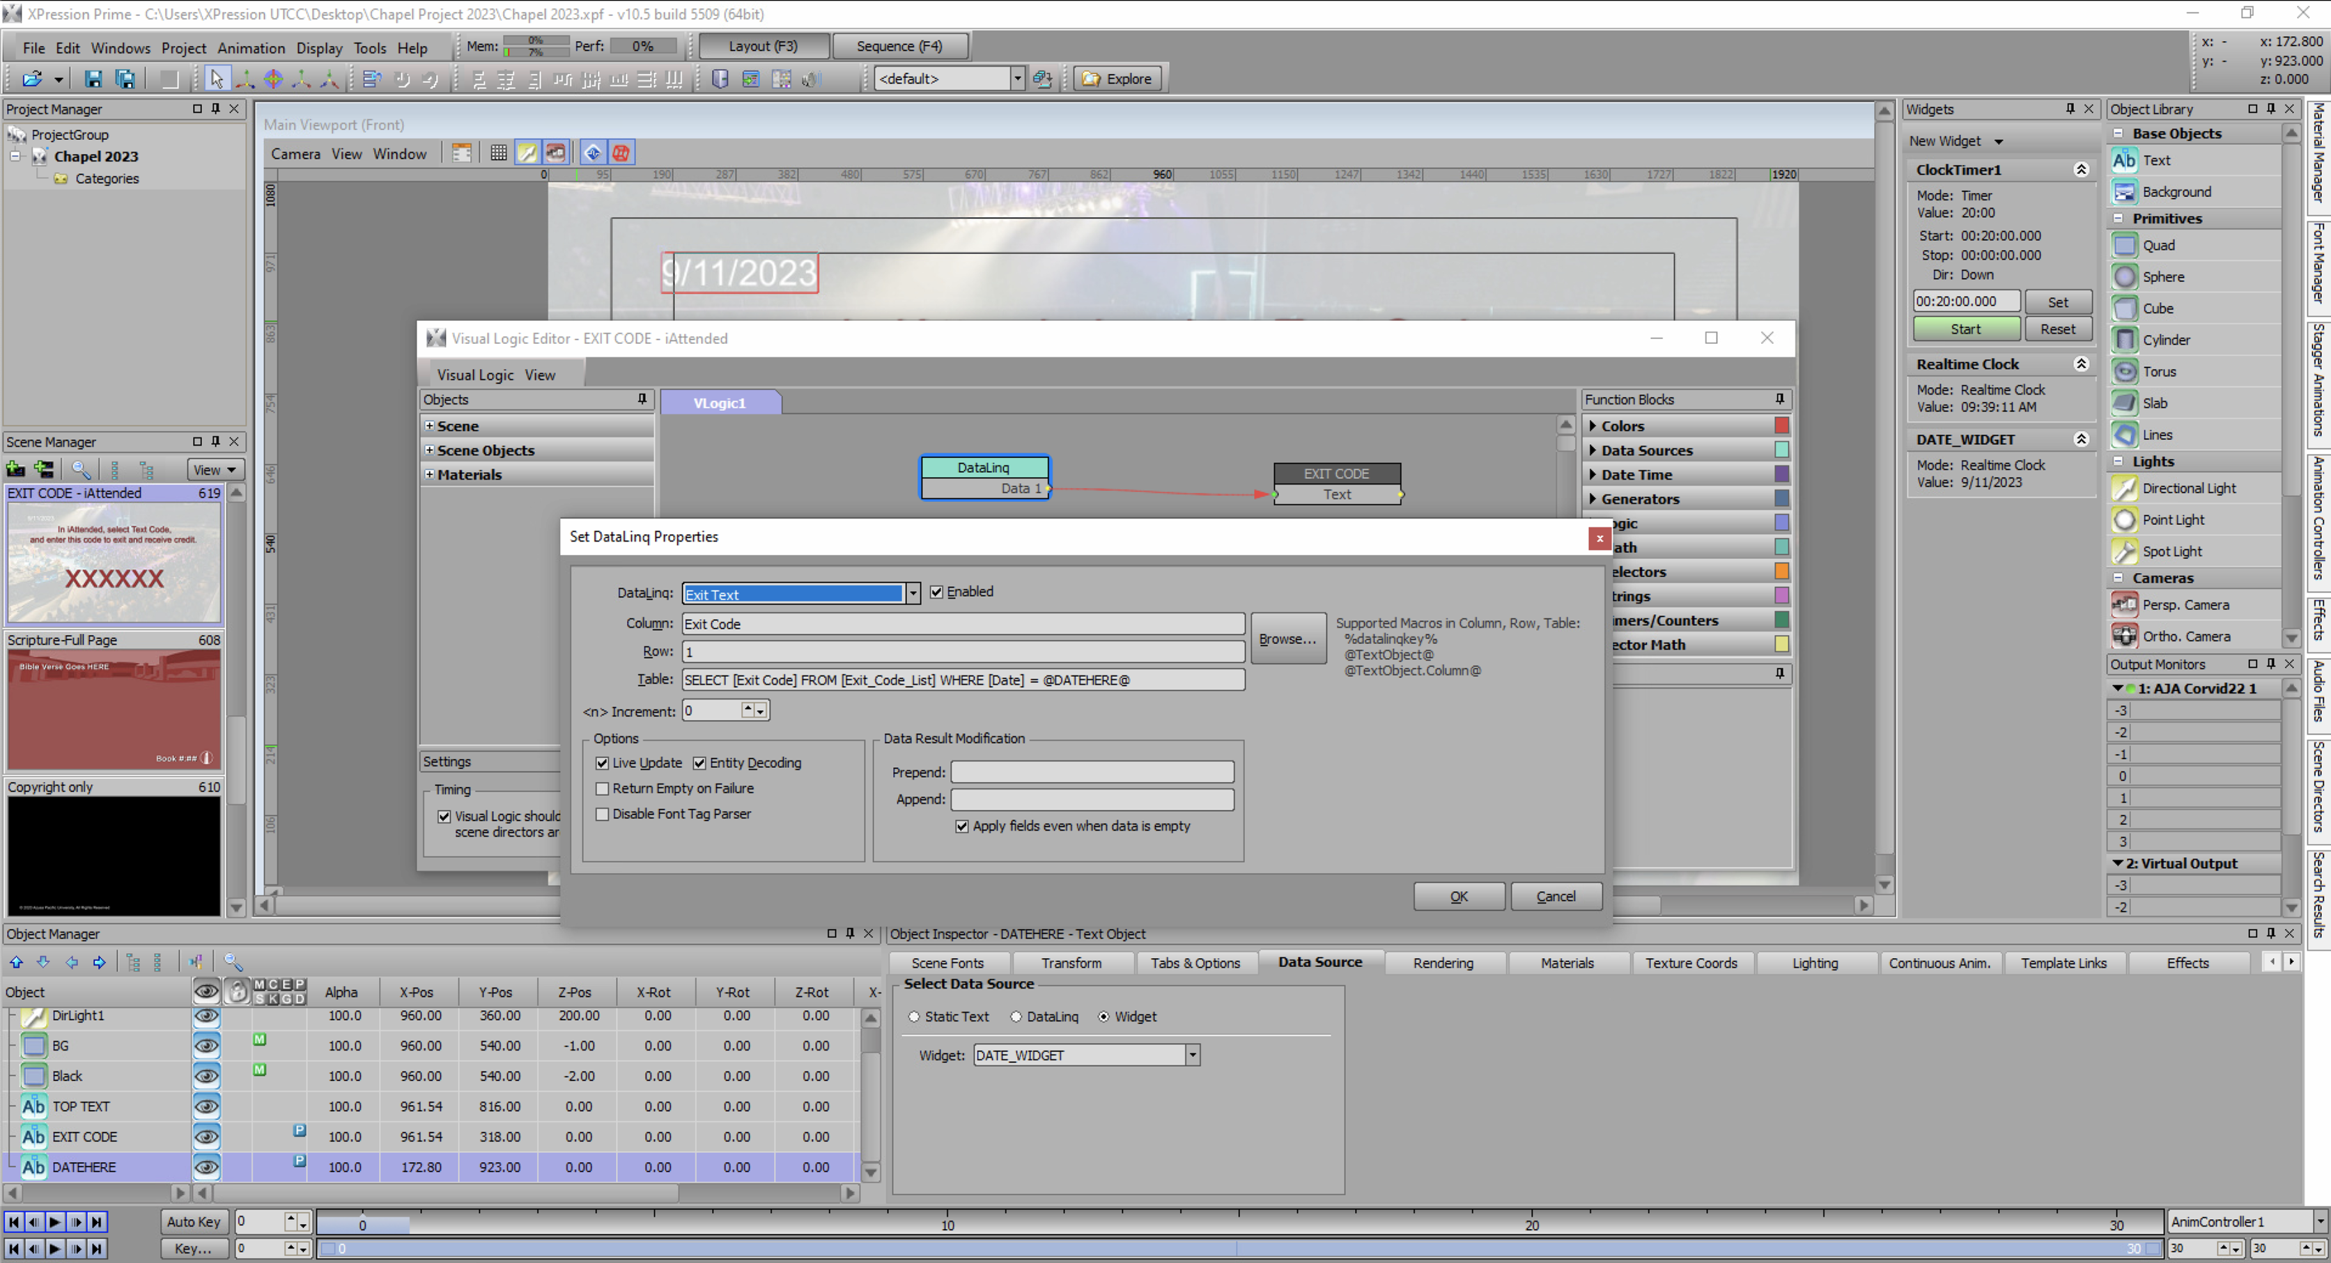2331x1263 pixels.
Task: Open the Widget dropdown showing DATE_WIDGET
Action: pyautogui.click(x=1192, y=1054)
